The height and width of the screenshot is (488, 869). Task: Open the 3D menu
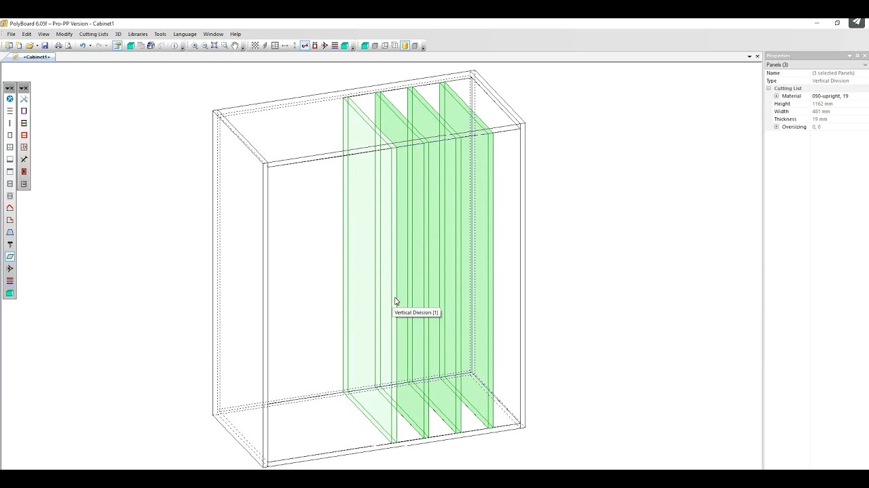118,34
